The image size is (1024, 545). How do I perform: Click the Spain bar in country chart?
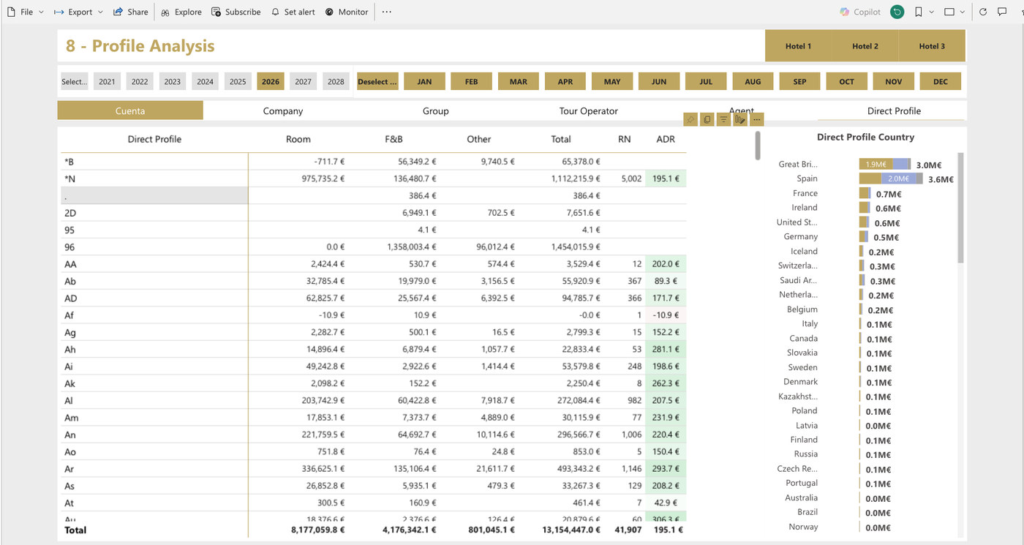point(891,178)
